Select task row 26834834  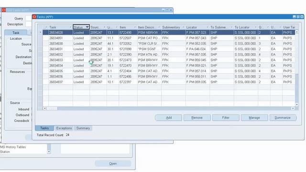coord(169,65)
